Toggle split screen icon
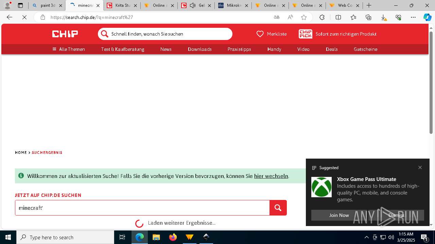This screenshot has height=244, width=435. (x=338, y=17)
